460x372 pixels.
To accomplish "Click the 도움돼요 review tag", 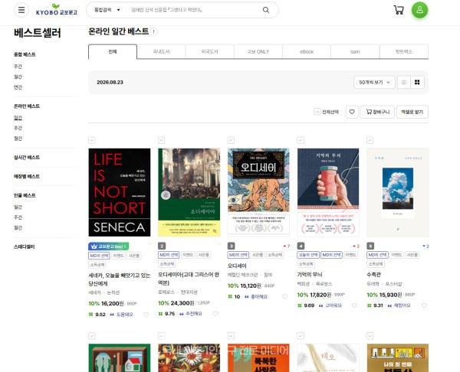I will point(125,315).
